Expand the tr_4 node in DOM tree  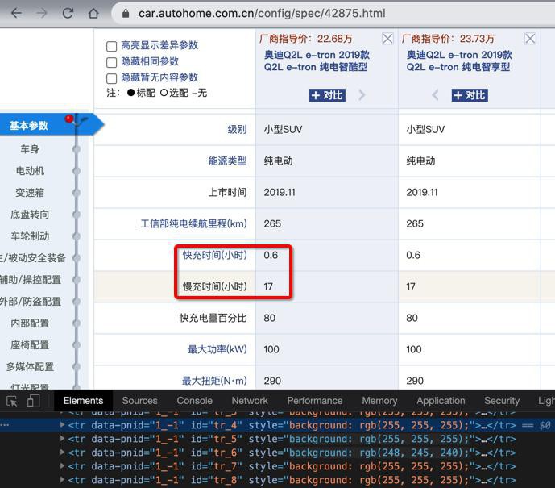[63, 424]
